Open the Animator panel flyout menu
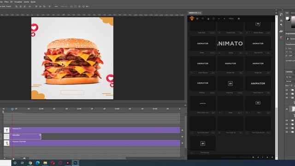The image size is (295, 166). coord(276,13)
